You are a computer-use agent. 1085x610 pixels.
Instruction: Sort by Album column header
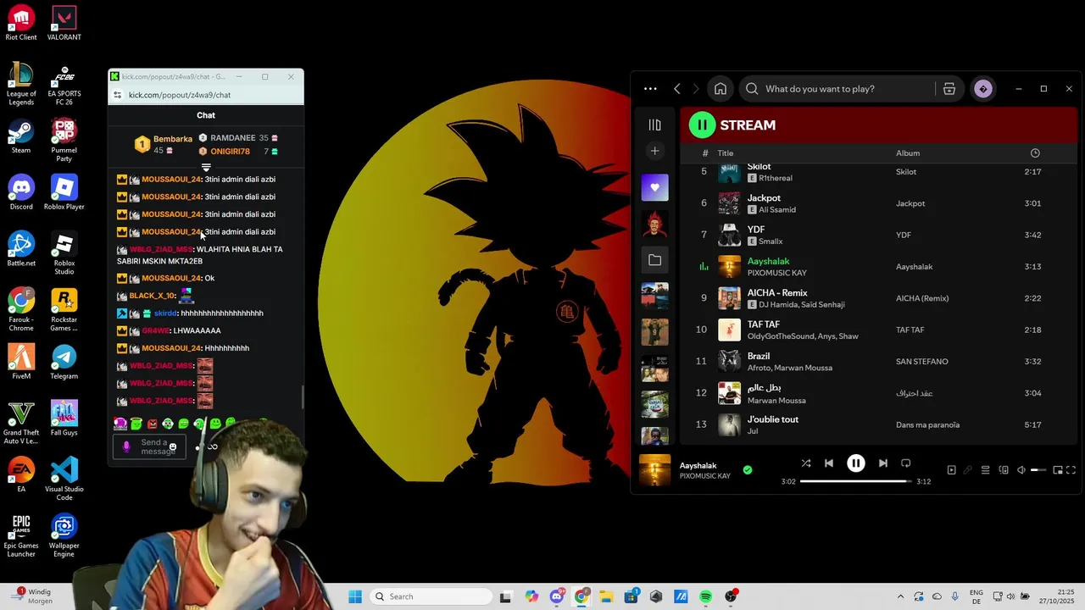(x=908, y=153)
